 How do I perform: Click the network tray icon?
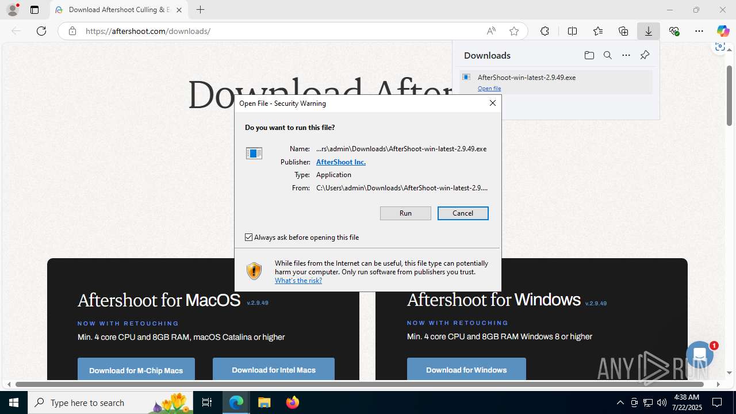point(648,402)
